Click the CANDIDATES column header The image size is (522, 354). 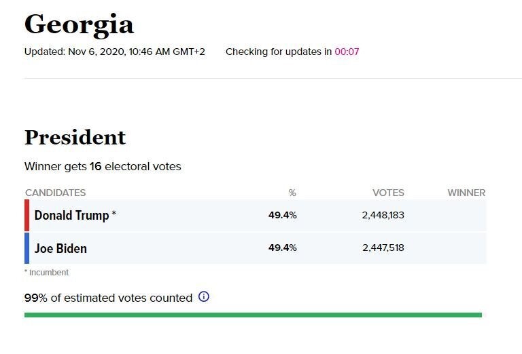[x=56, y=193]
